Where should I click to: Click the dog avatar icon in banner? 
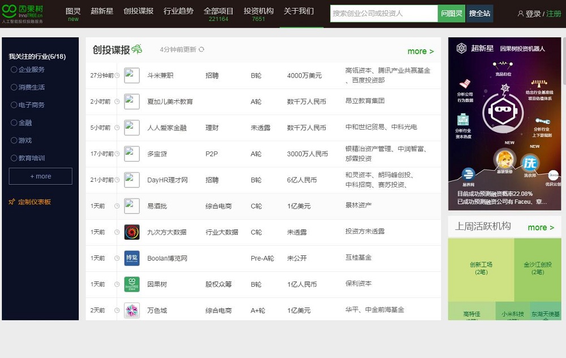tap(505, 160)
